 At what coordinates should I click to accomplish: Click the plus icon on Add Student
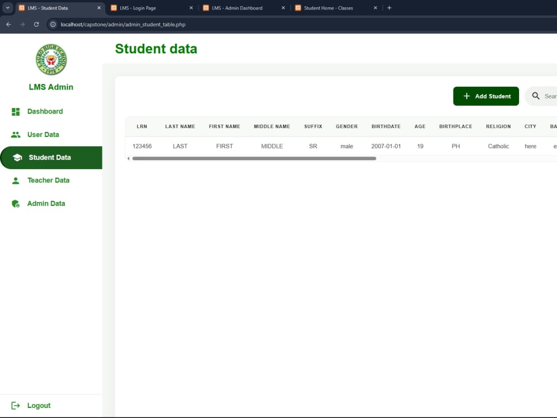[x=467, y=96]
